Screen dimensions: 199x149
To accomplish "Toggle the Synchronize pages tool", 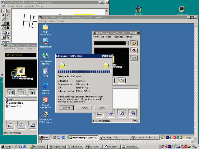I will pos(8,37).
